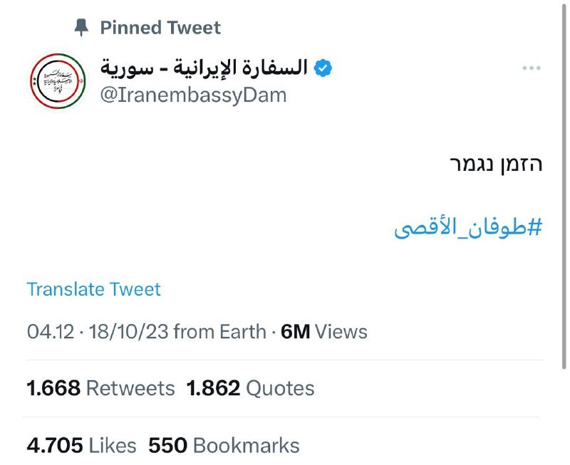
Task: View the 4.705 Likes list
Action: pyautogui.click(x=81, y=445)
